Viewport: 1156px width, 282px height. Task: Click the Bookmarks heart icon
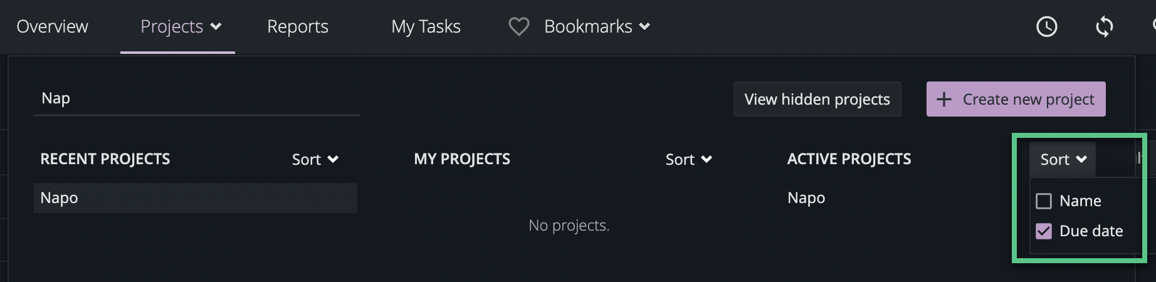pyautogui.click(x=518, y=26)
